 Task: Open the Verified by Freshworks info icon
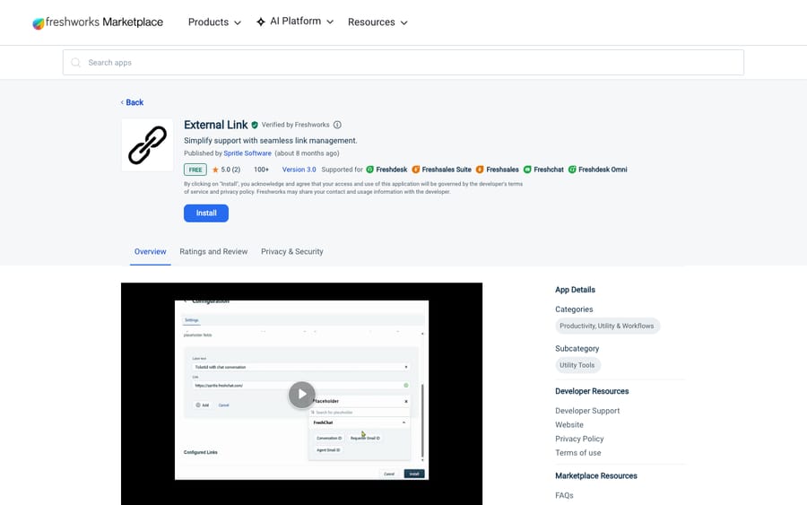pyautogui.click(x=337, y=125)
